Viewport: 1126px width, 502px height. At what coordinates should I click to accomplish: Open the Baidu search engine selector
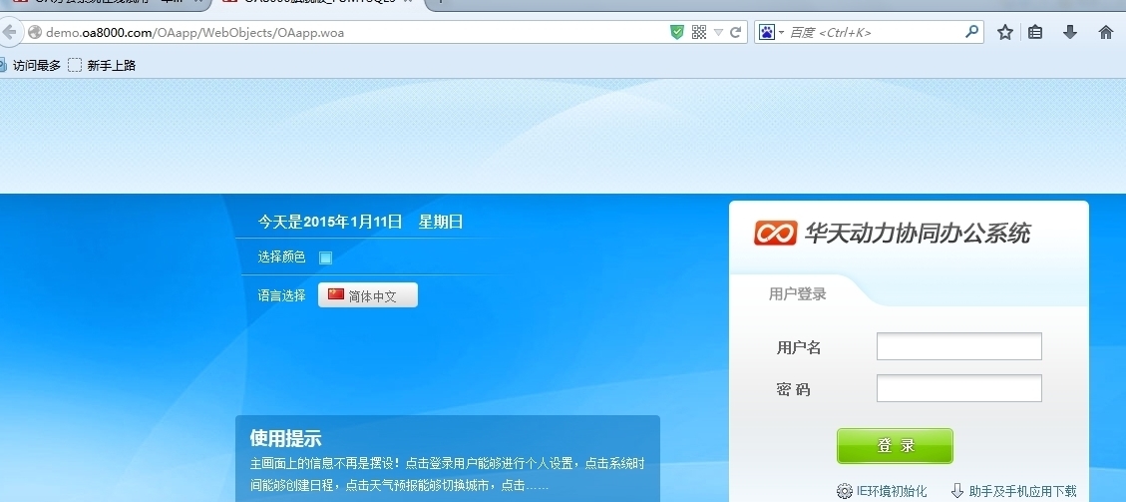771,32
